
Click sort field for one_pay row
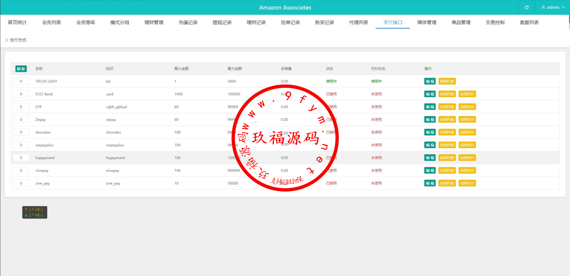coord(21,183)
